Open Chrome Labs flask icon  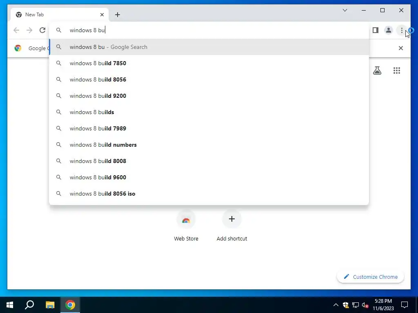[x=377, y=71]
